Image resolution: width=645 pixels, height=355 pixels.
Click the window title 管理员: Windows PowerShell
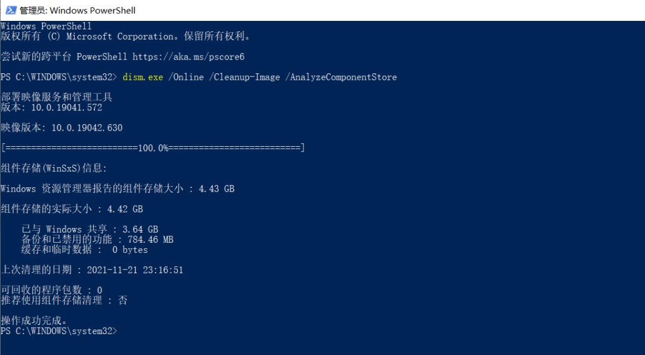tap(78, 10)
